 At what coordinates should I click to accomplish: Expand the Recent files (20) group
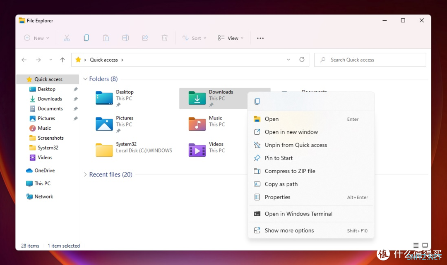85,174
